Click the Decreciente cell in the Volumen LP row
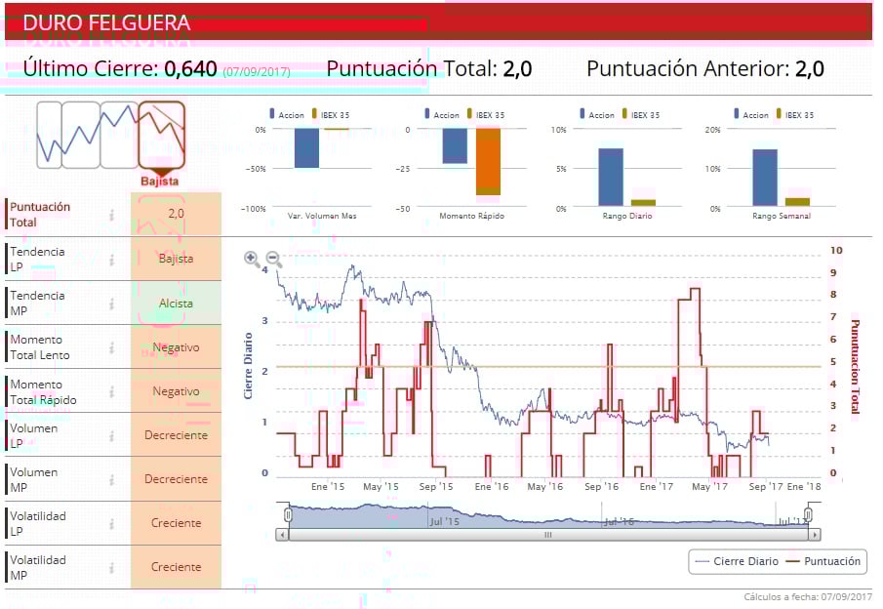Image resolution: width=883 pixels, height=609 pixels. pos(176,435)
